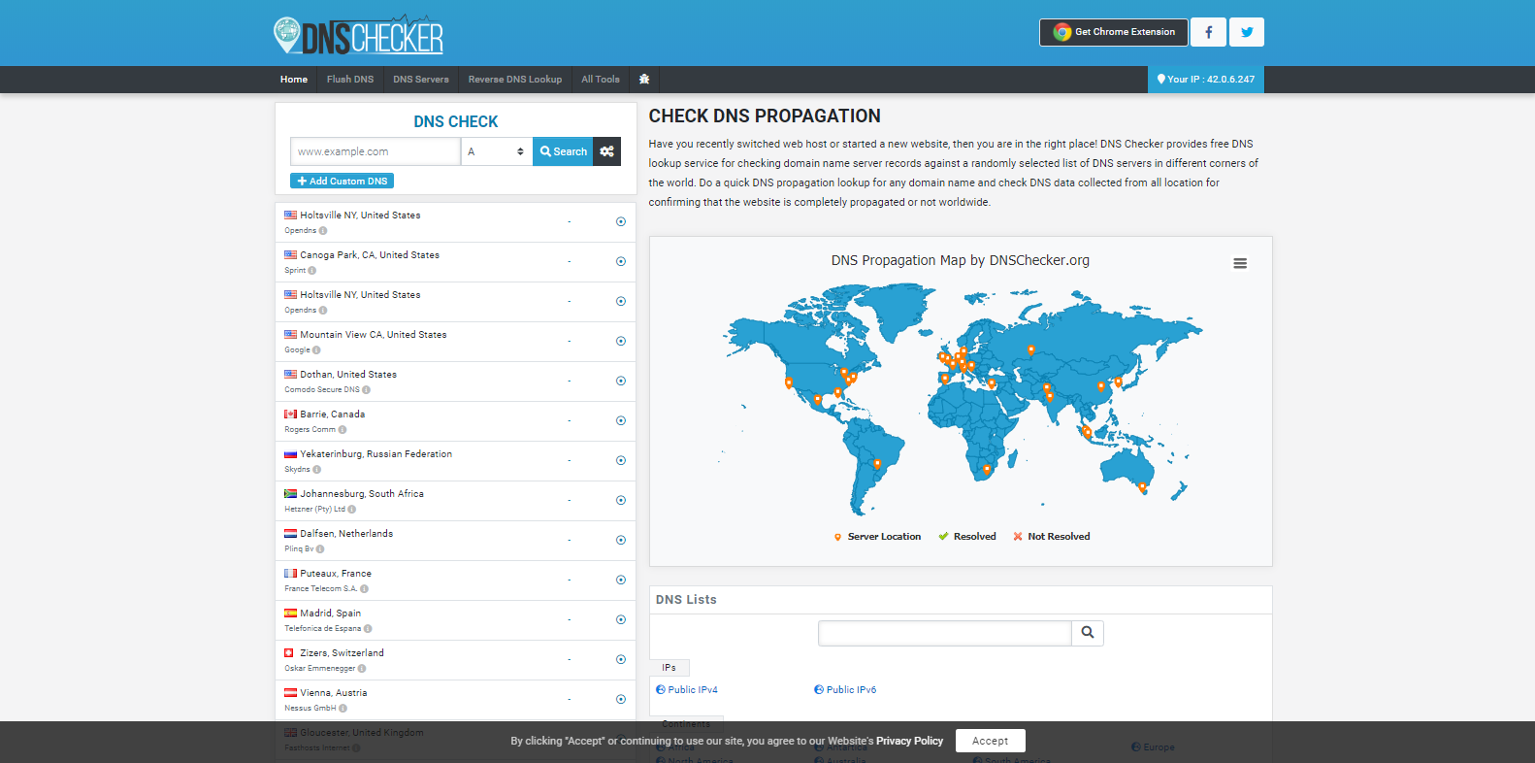The width and height of the screenshot is (1535, 763).
Task: Go to Home in navigation bar
Action: (x=294, y=80)
